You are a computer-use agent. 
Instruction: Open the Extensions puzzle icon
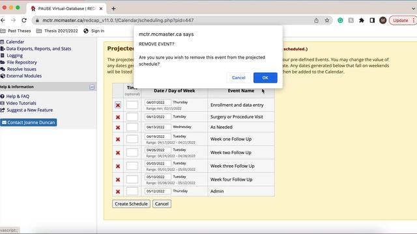coord(362,20)
